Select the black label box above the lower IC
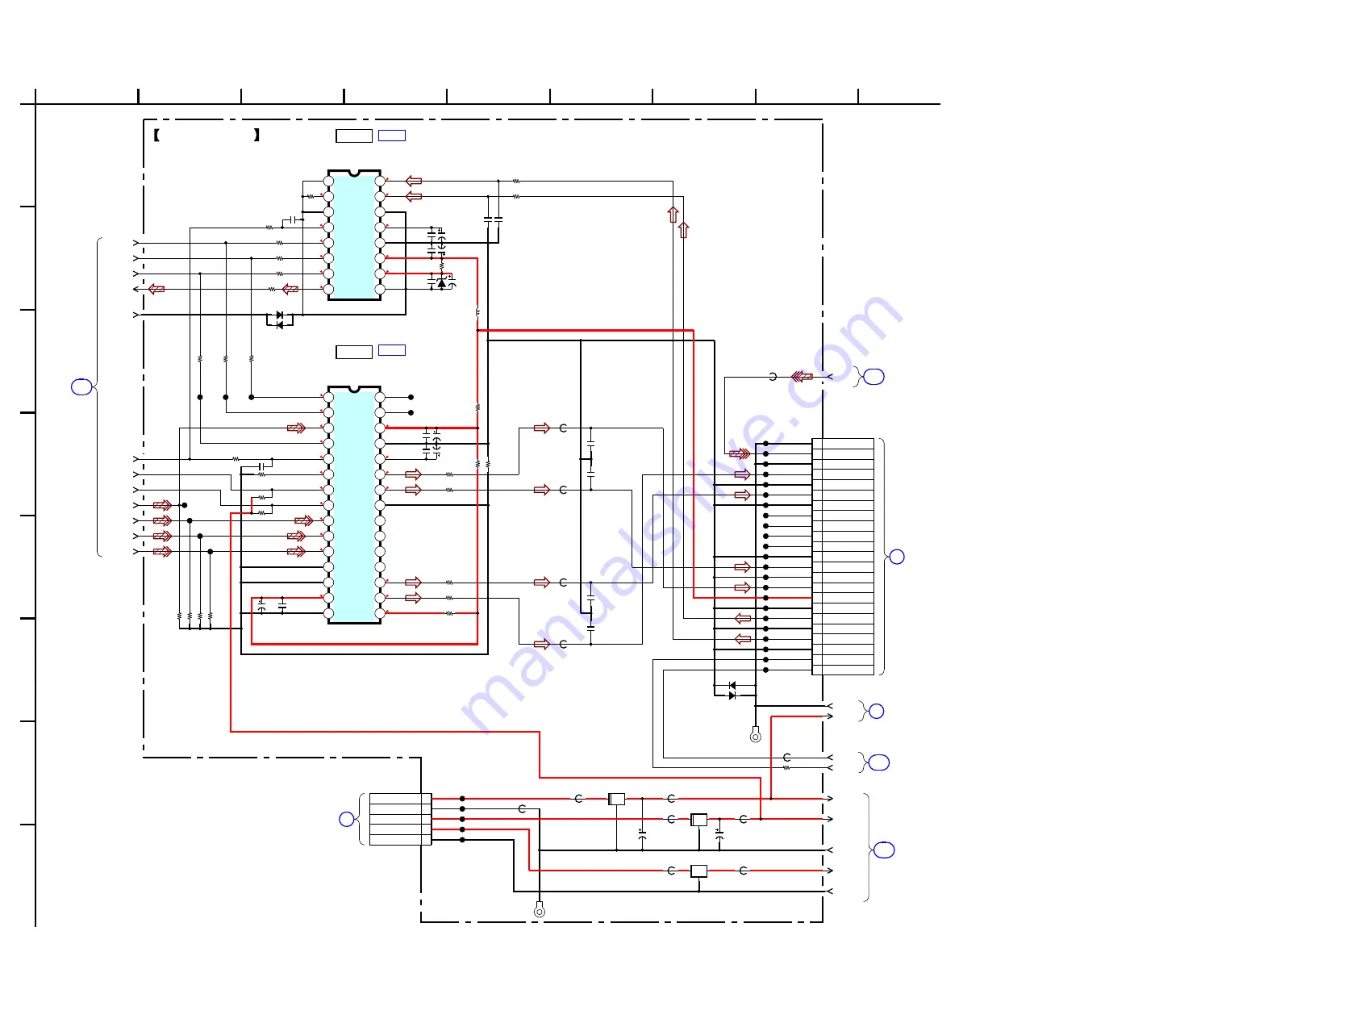Viewport: 1355px width, 1019px height. pos(354,352)
